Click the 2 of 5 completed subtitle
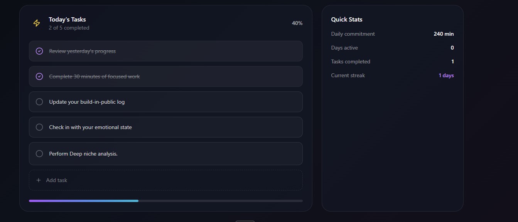The image size is (518, 222). [69, 28]
